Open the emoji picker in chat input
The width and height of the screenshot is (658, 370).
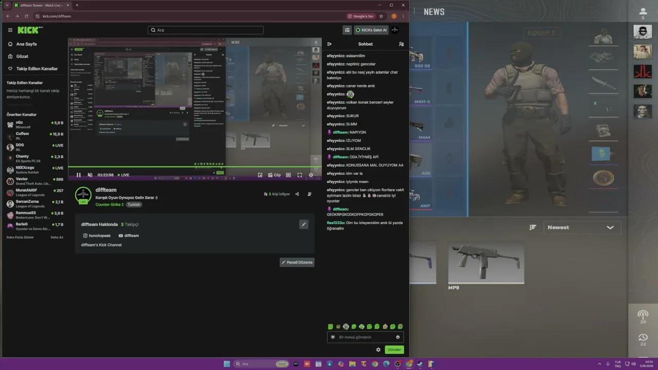(x=398, y=337)
